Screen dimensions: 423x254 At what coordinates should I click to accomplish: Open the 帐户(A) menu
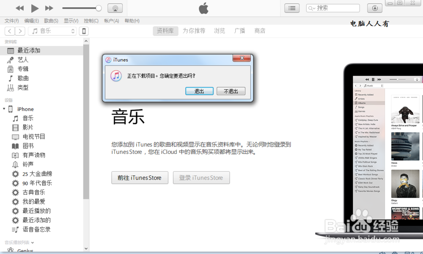tap(111, 21)
